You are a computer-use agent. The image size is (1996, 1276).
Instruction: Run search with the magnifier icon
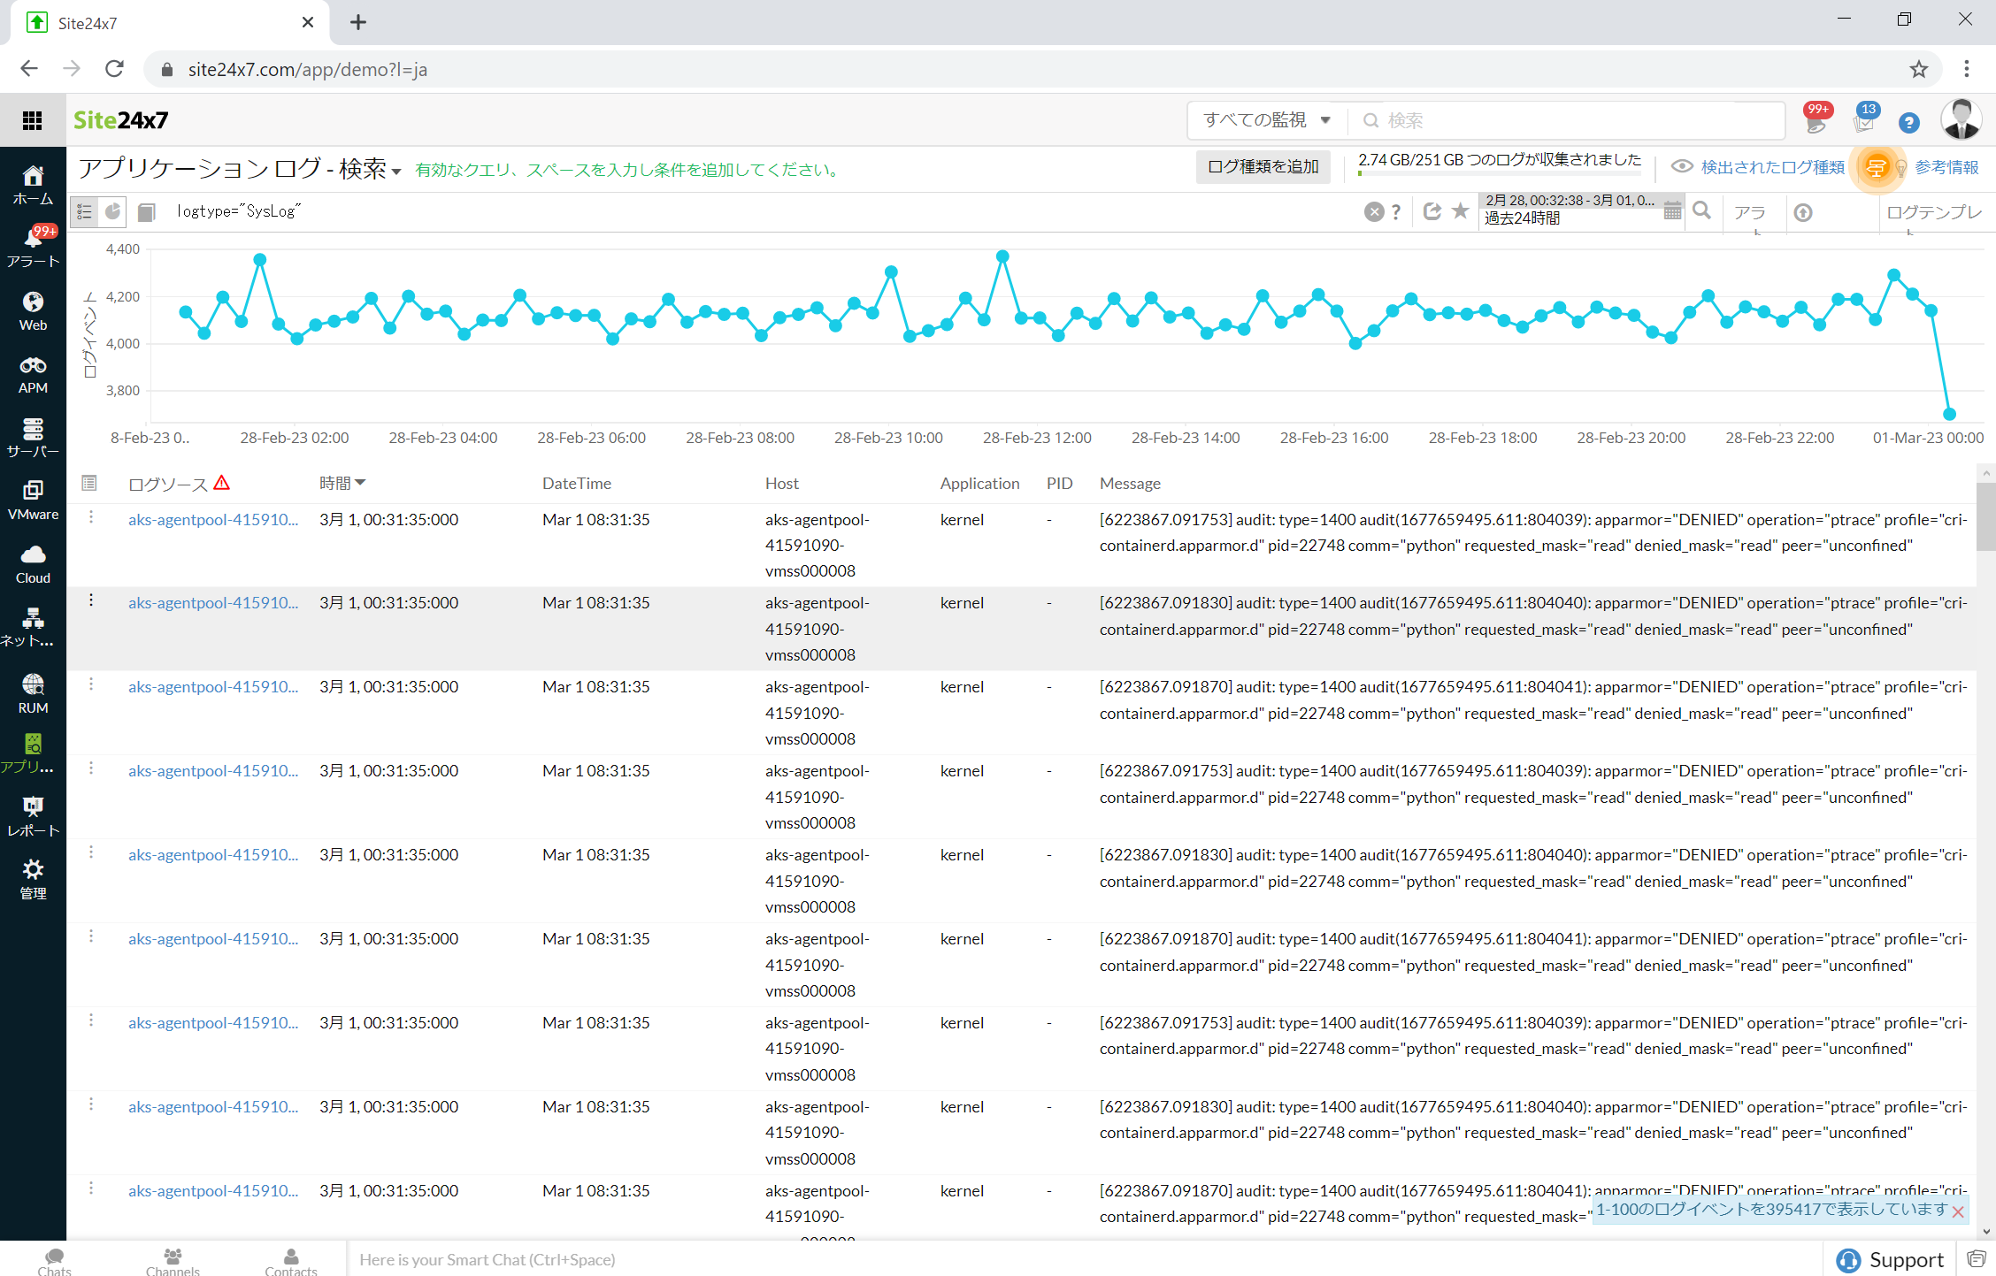click(x=1701, y=211)
